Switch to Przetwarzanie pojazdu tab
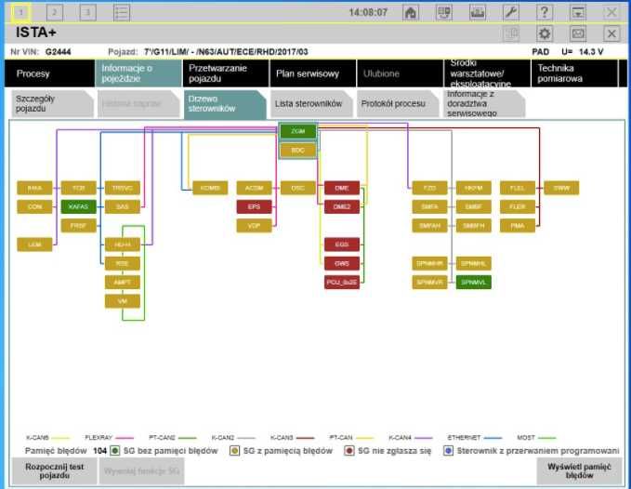This screenshot has height=489, width=631. tap(226, 73)
